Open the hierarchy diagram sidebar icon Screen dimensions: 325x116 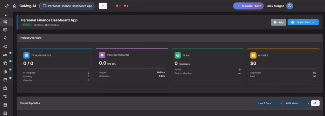(x=5, y=97)
